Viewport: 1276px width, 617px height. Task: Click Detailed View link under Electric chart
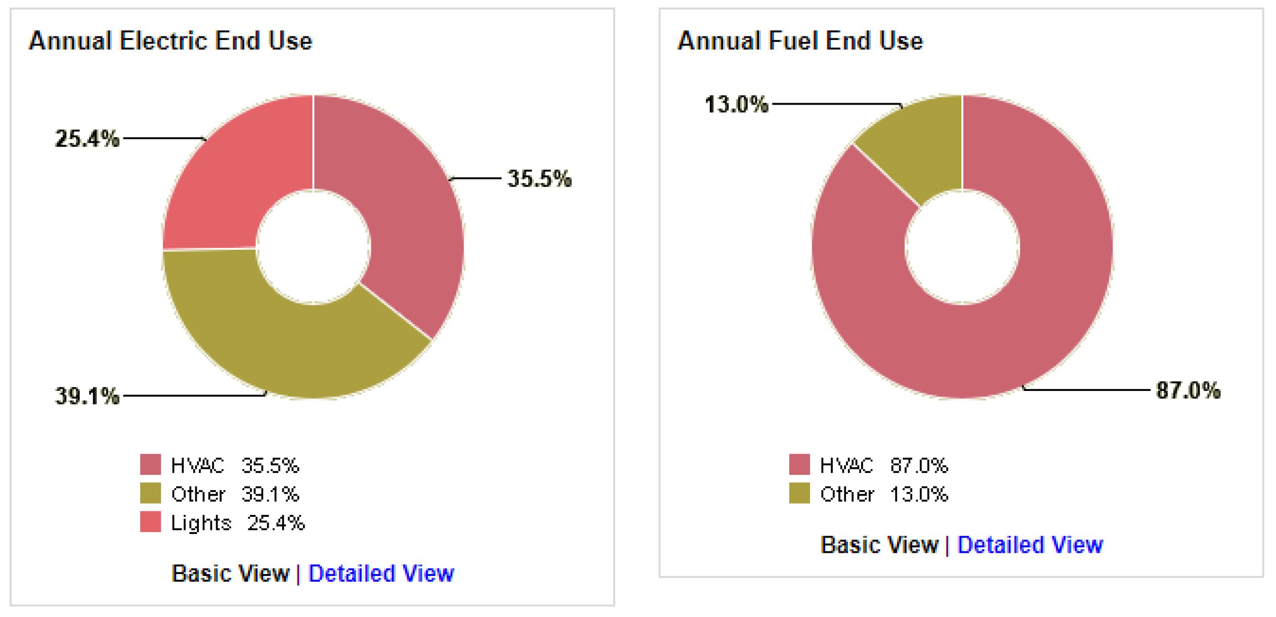(x=381, y=574)
